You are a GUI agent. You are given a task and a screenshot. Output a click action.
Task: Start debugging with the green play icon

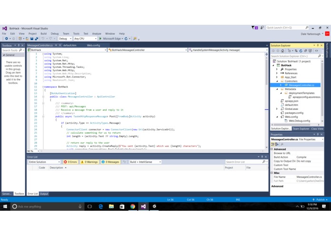(100, 39)
